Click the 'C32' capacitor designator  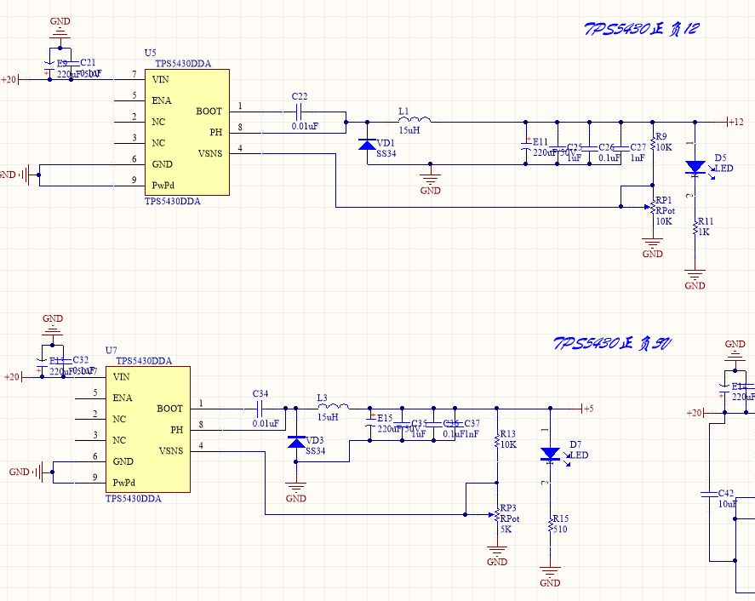tap(80, 360)
